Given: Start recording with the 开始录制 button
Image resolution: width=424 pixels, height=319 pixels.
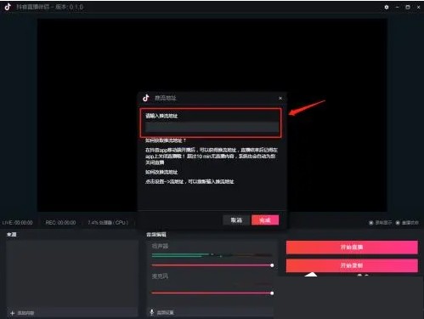Looking at the screenshot, I should [352, 265].
